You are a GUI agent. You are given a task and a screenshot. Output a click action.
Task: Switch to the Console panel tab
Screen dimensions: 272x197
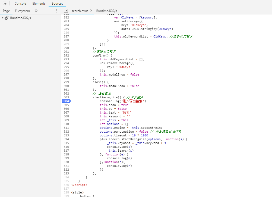coord(20,4)
